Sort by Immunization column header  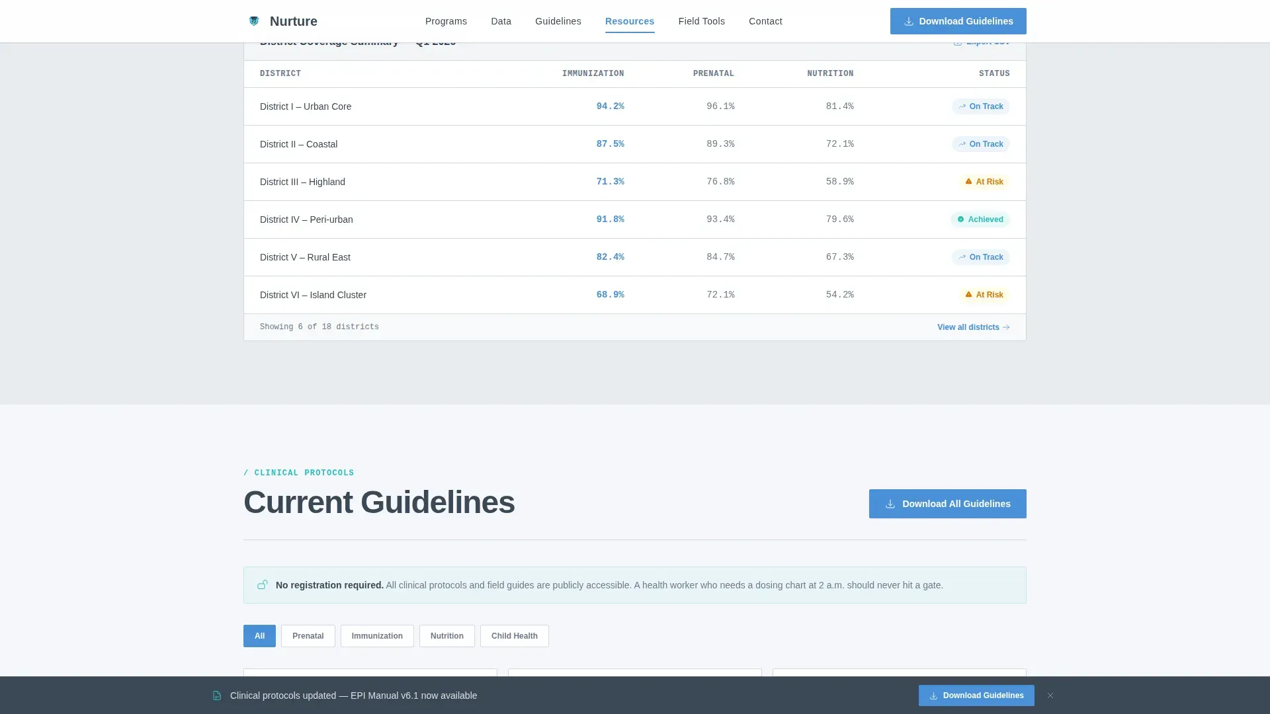(x=593, y=73)
